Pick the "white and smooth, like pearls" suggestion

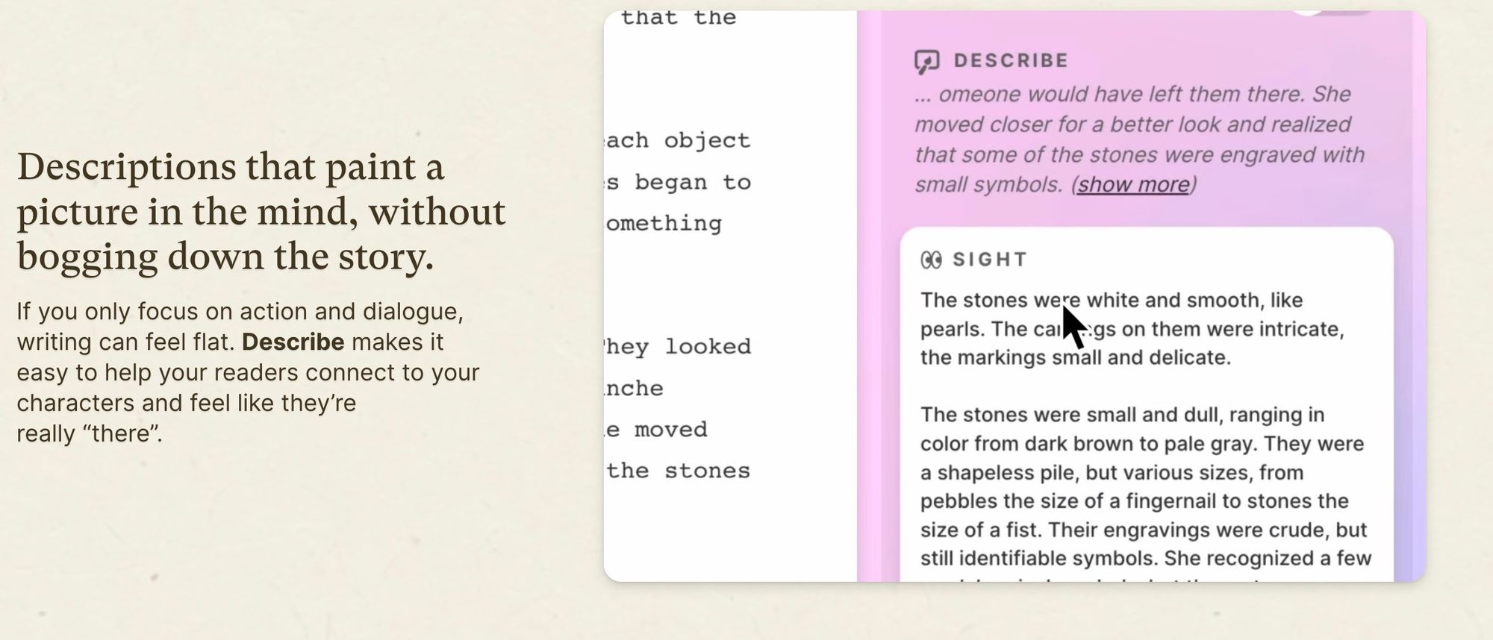pos(1132,329)
